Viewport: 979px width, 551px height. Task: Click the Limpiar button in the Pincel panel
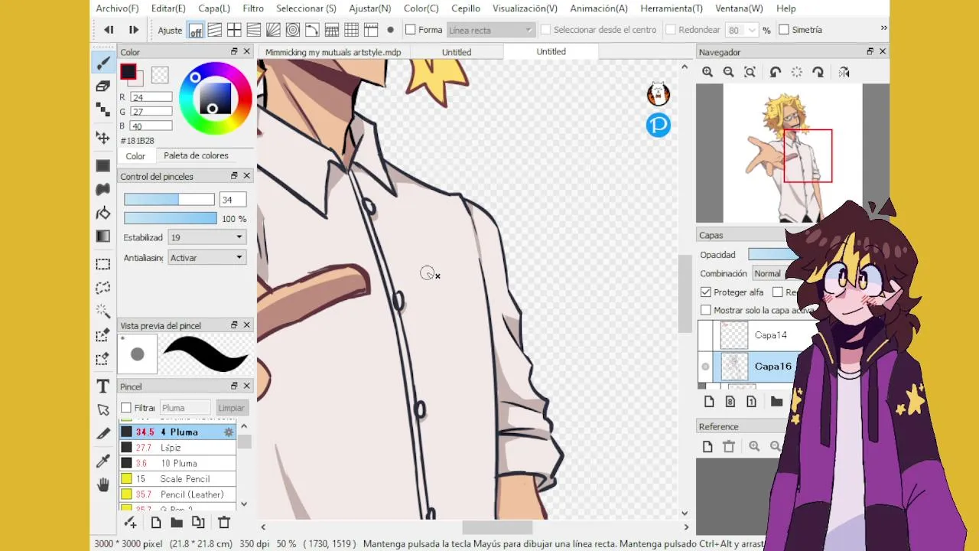coord(231,408)
